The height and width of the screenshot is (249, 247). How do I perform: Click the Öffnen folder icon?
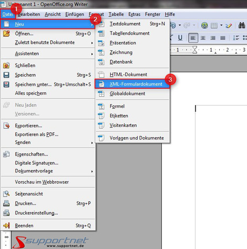pos(6,34)
